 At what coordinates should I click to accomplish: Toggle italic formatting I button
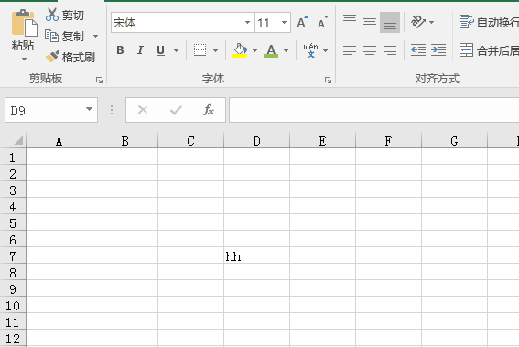click(x=140, y=50)
